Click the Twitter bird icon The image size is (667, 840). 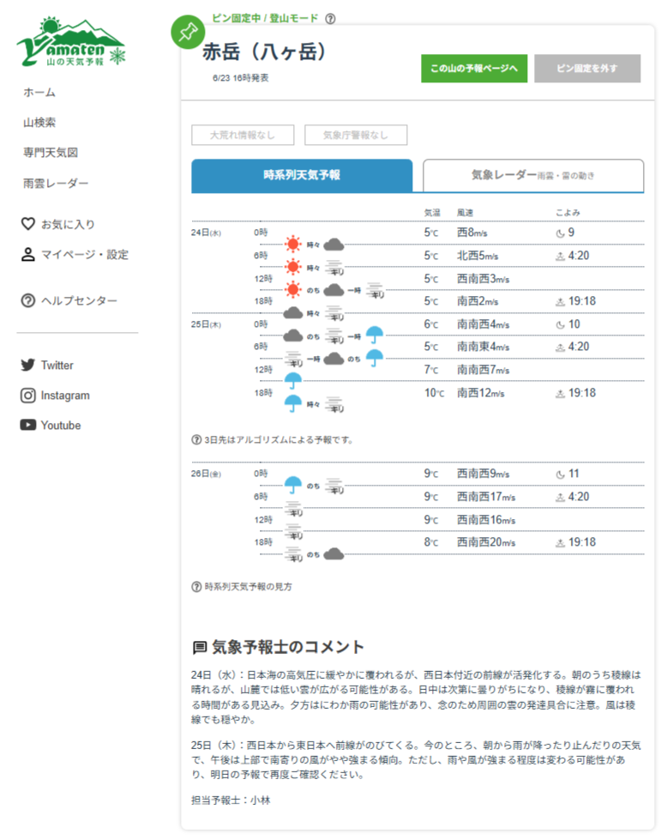click(x=27, y=365)
